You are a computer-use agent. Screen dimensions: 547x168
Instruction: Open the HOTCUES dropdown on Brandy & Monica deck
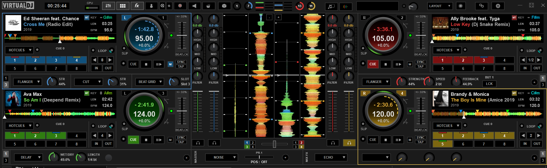[447, 126]
